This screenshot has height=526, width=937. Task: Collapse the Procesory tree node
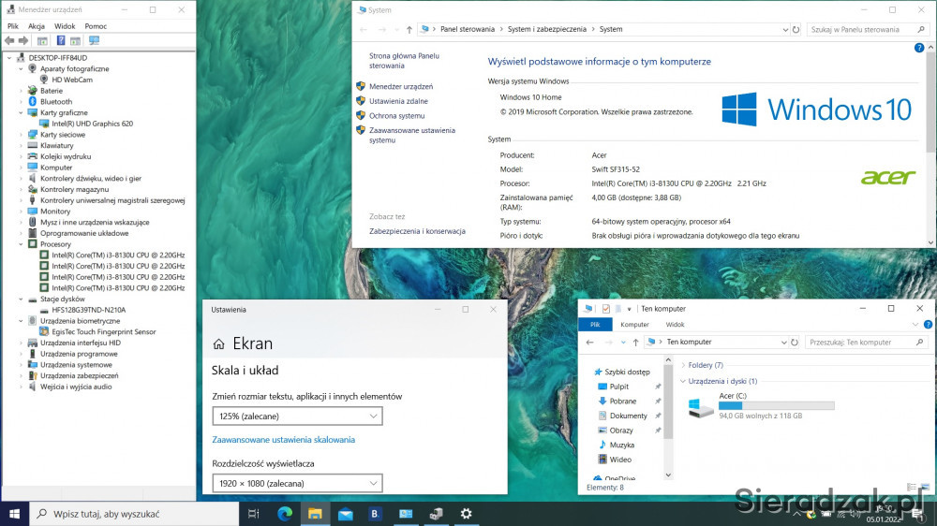[x=21, y=244]
